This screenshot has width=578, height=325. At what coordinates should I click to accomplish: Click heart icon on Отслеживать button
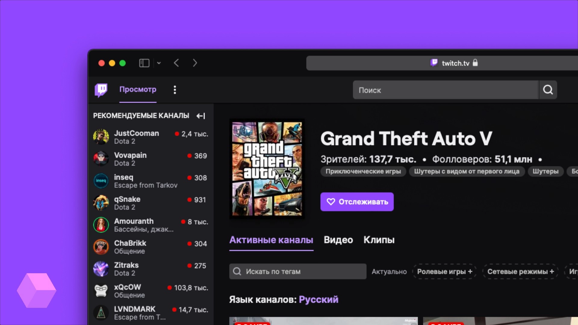331,202
